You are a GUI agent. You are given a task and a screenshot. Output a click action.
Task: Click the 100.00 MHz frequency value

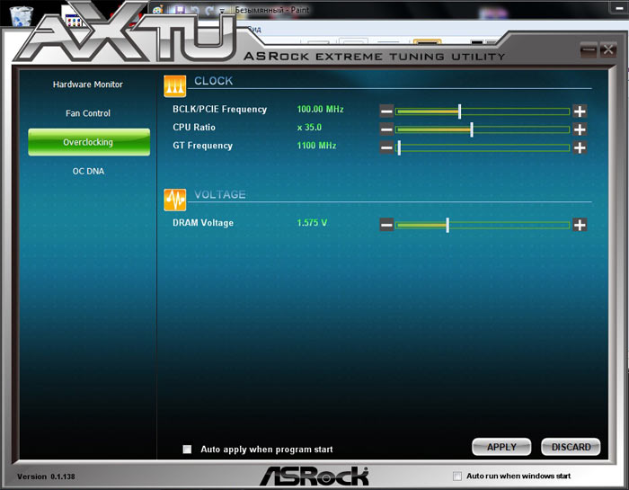pos(320,109)
